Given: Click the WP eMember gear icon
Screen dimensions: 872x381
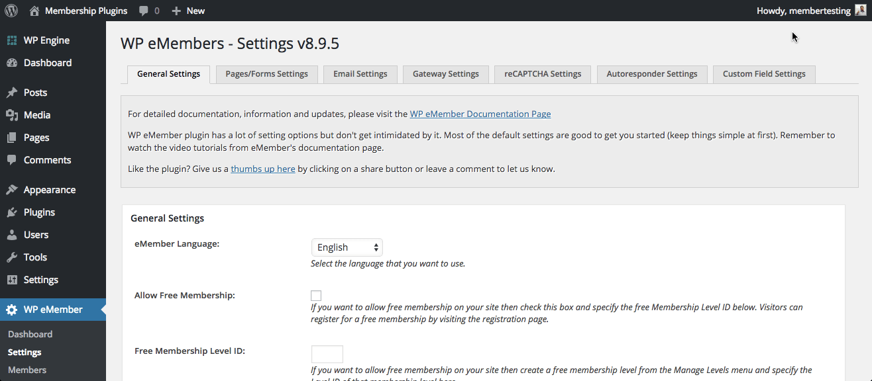Looking at the screenshot, I should (x=12, y=310).
